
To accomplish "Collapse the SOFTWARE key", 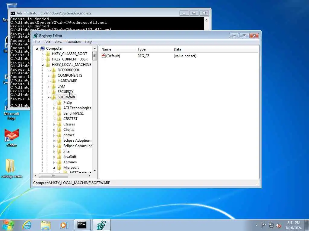I will point(48,97).
